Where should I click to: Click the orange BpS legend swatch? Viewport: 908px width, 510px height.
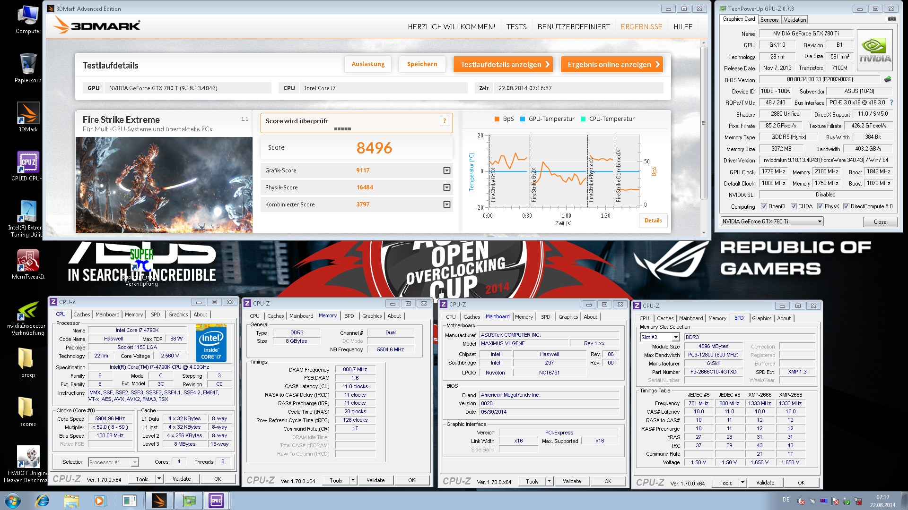[497, 119]
